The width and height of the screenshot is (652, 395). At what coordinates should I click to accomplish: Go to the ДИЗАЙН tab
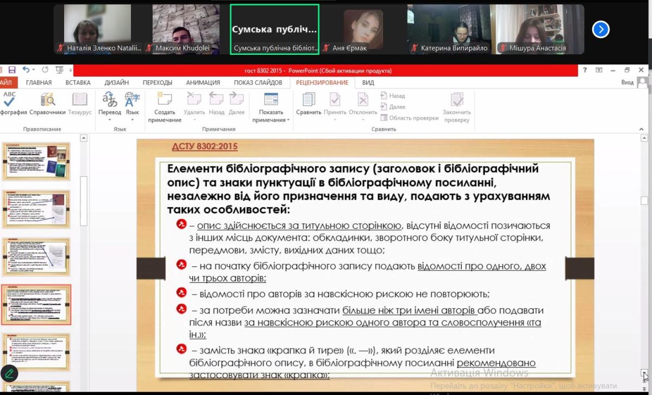point(116,82)
